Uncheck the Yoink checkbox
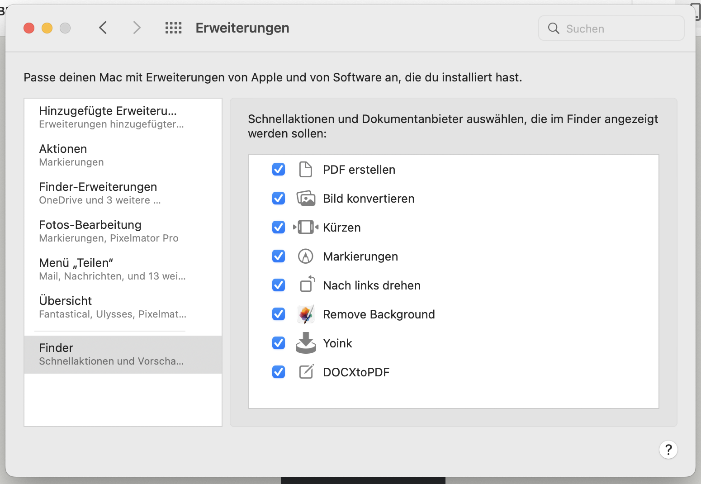Image resolution: width=701 pixels, height=484 pixels. (279, 343)
